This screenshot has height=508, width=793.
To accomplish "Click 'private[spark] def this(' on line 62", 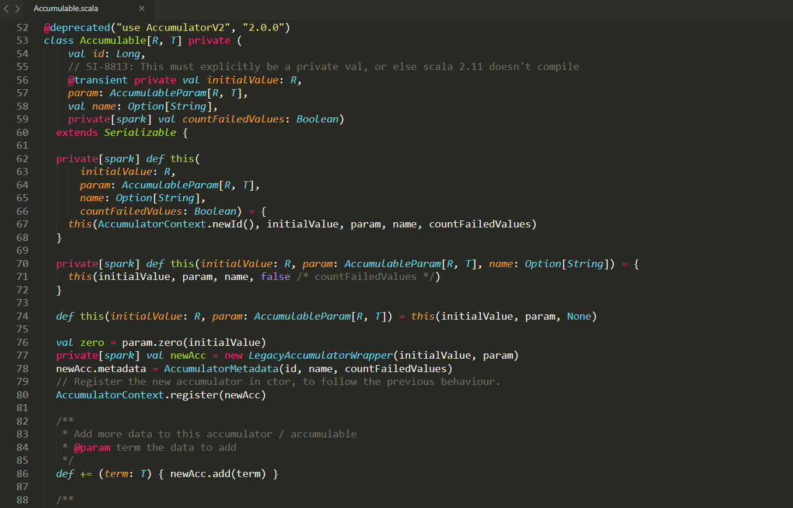I will [128, 159].
